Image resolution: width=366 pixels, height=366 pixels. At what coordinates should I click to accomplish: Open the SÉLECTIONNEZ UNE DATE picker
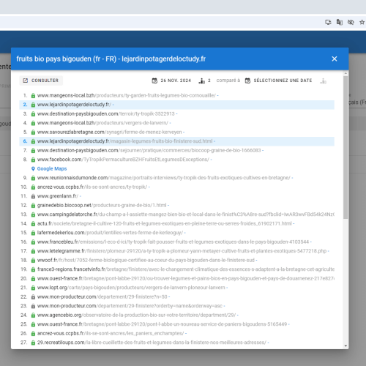click(x=278, y=81)
